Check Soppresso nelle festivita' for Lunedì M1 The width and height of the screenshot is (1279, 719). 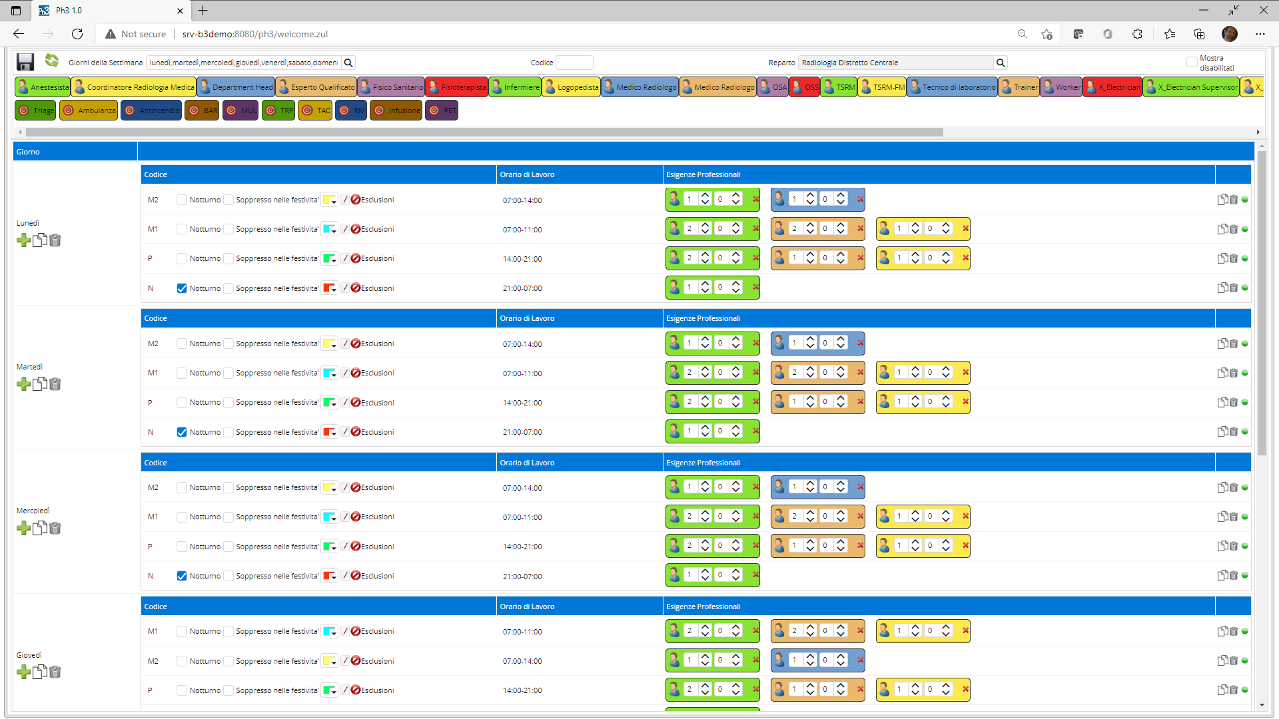coord(228,229)
